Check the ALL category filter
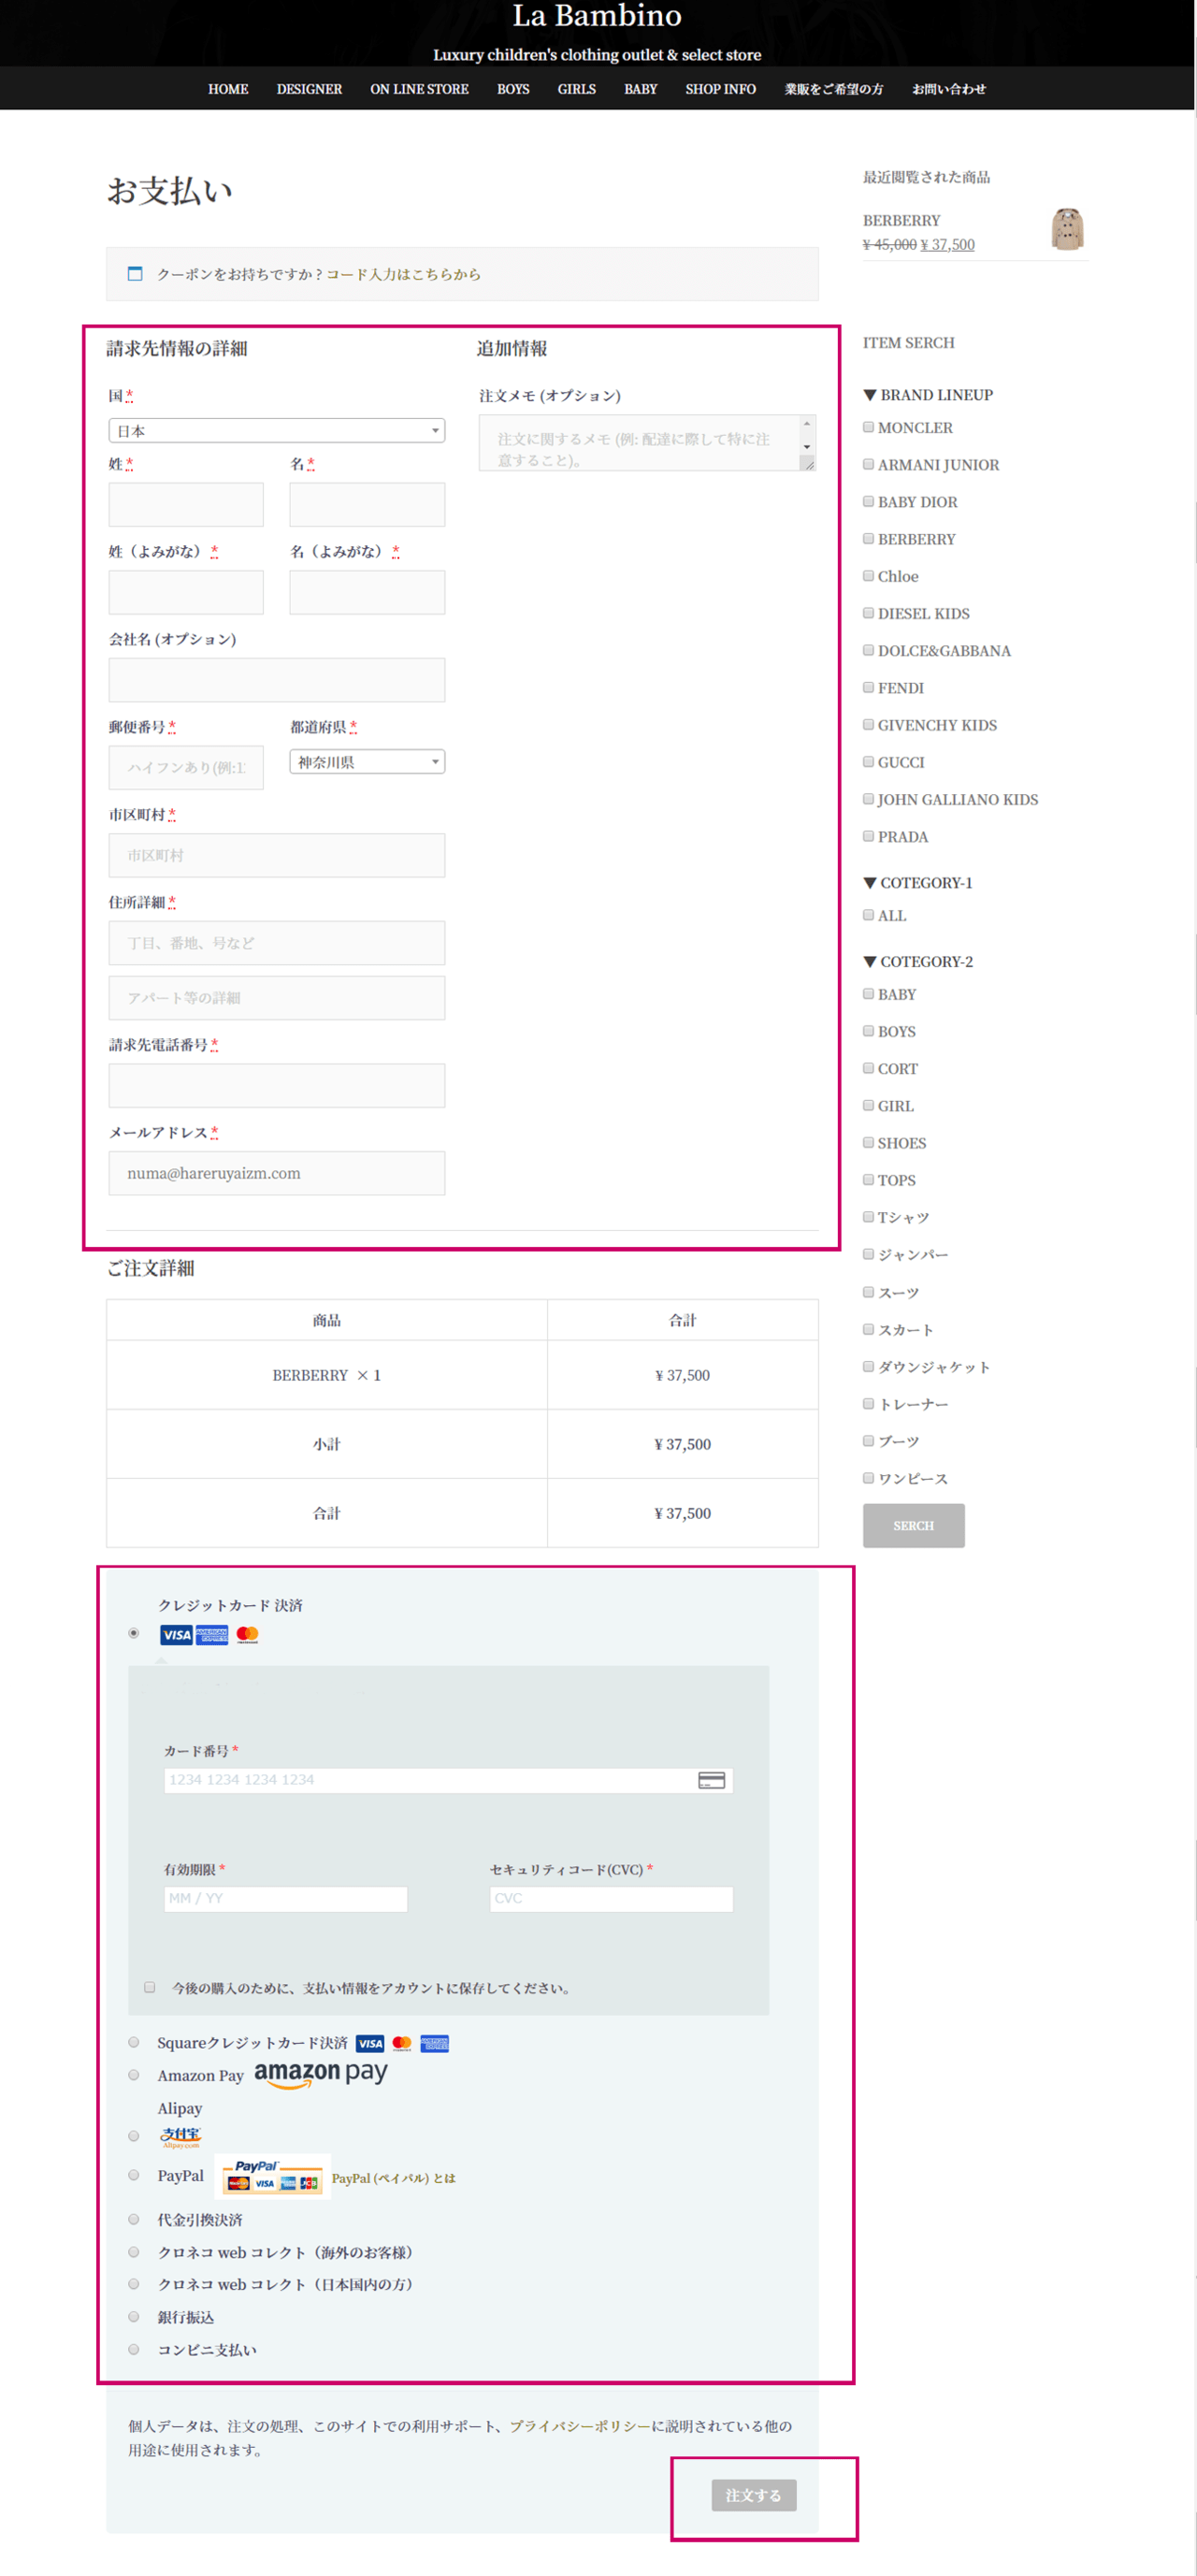This screenshot has width=1197, height=2576. [x=868, y=915]
